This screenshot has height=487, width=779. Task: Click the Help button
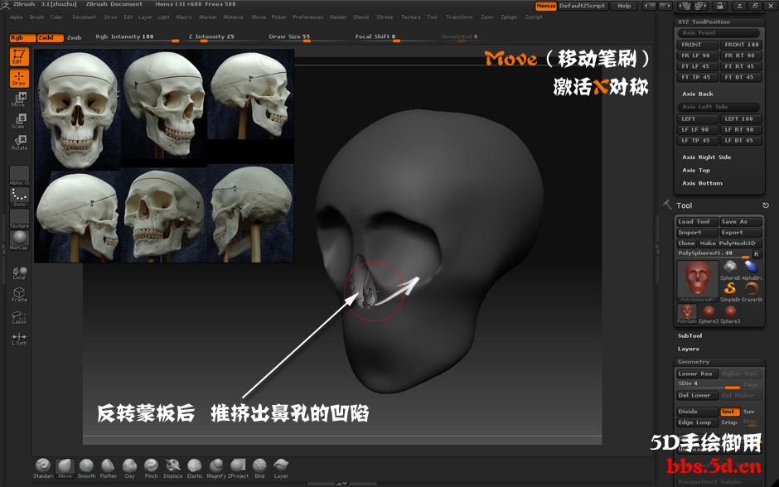pyautogui.click(x=624, y=6)
